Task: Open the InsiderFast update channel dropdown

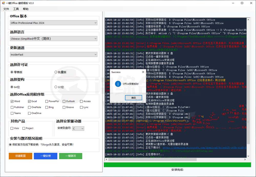Action: 53,55
